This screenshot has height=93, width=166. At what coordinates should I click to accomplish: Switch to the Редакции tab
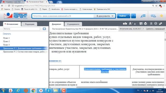coord(29,24)
